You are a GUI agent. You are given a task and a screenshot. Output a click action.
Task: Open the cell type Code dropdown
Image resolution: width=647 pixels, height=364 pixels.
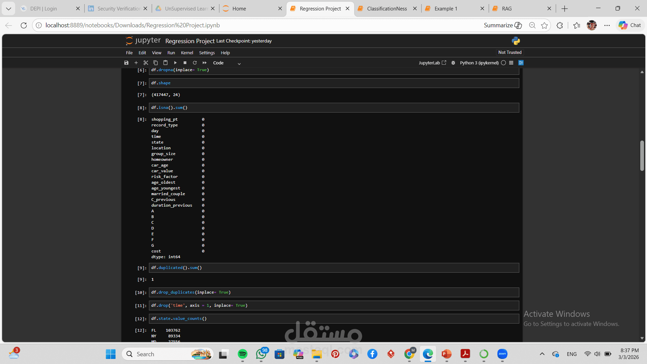pos(227,63)
